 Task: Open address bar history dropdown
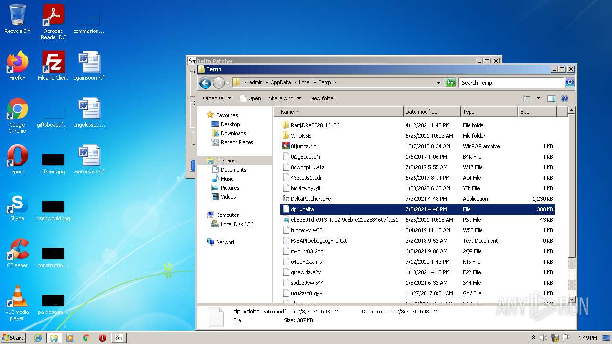438,83
